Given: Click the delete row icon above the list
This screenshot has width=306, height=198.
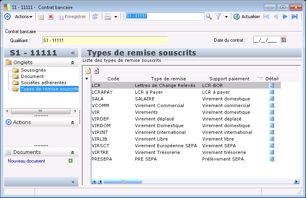Looking at the screenshot, I should (x=96, y=70).
